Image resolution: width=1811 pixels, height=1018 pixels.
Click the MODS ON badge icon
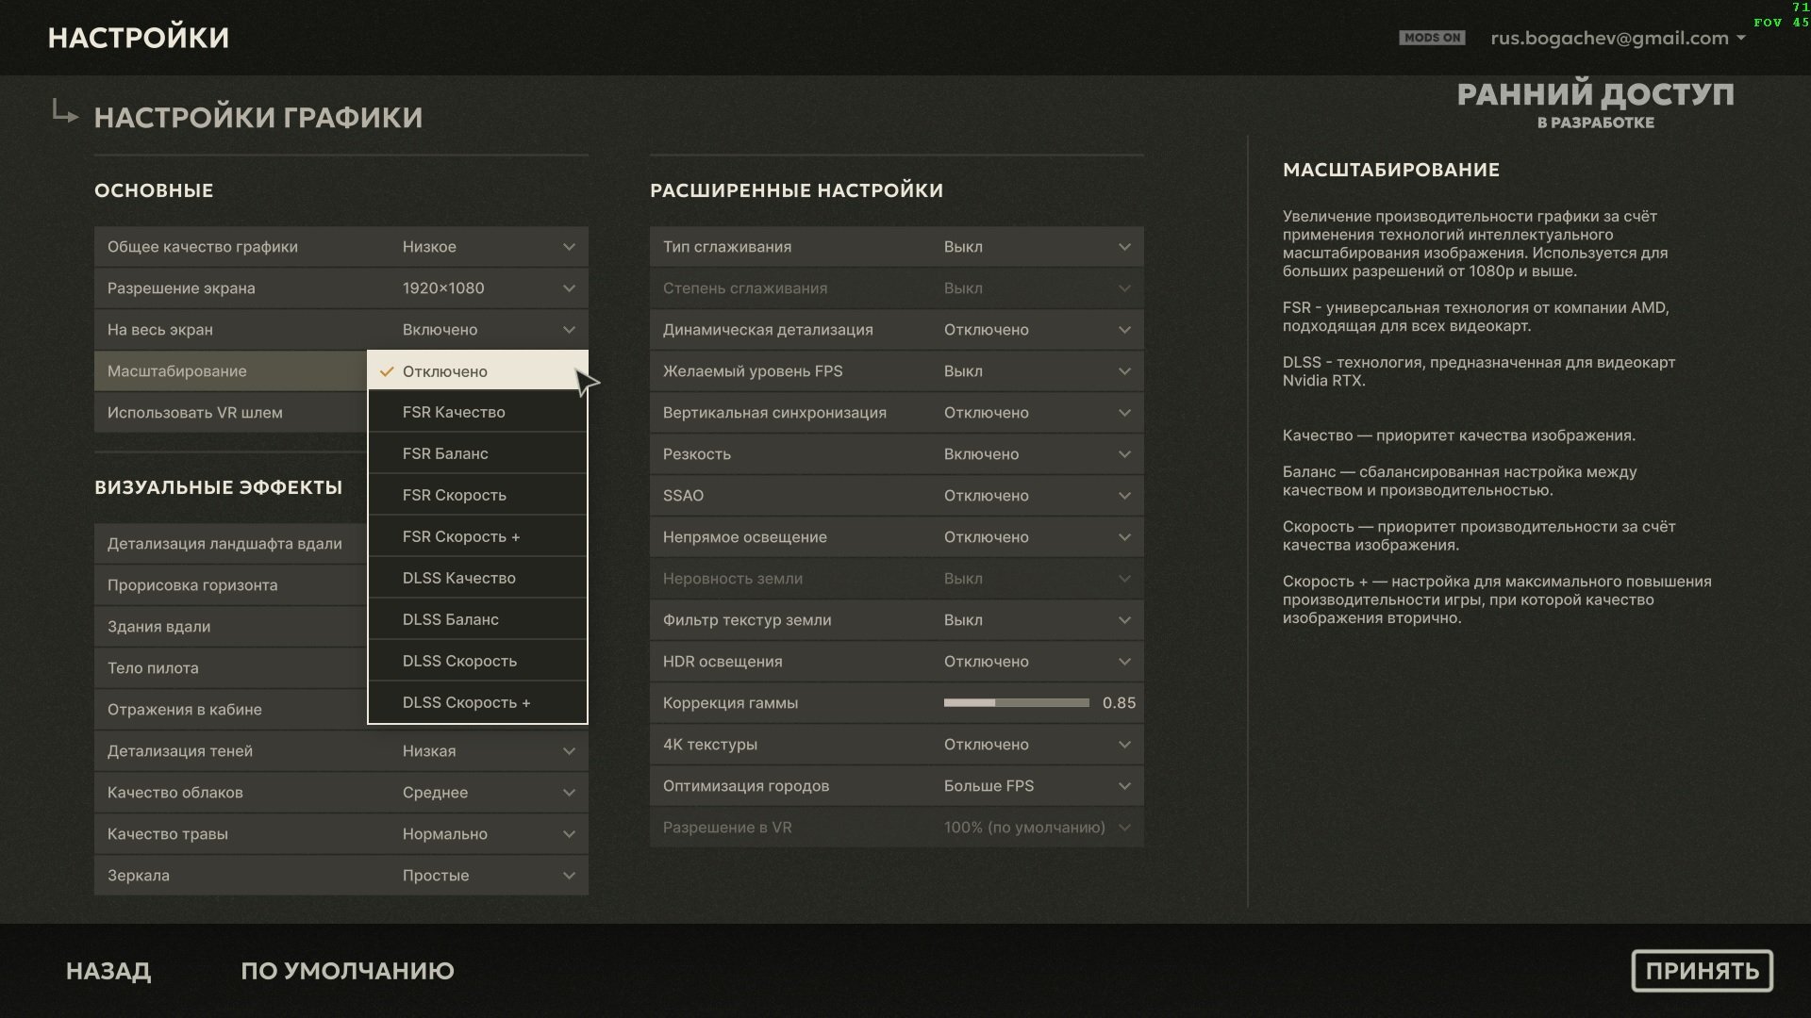coord(1431,38)
